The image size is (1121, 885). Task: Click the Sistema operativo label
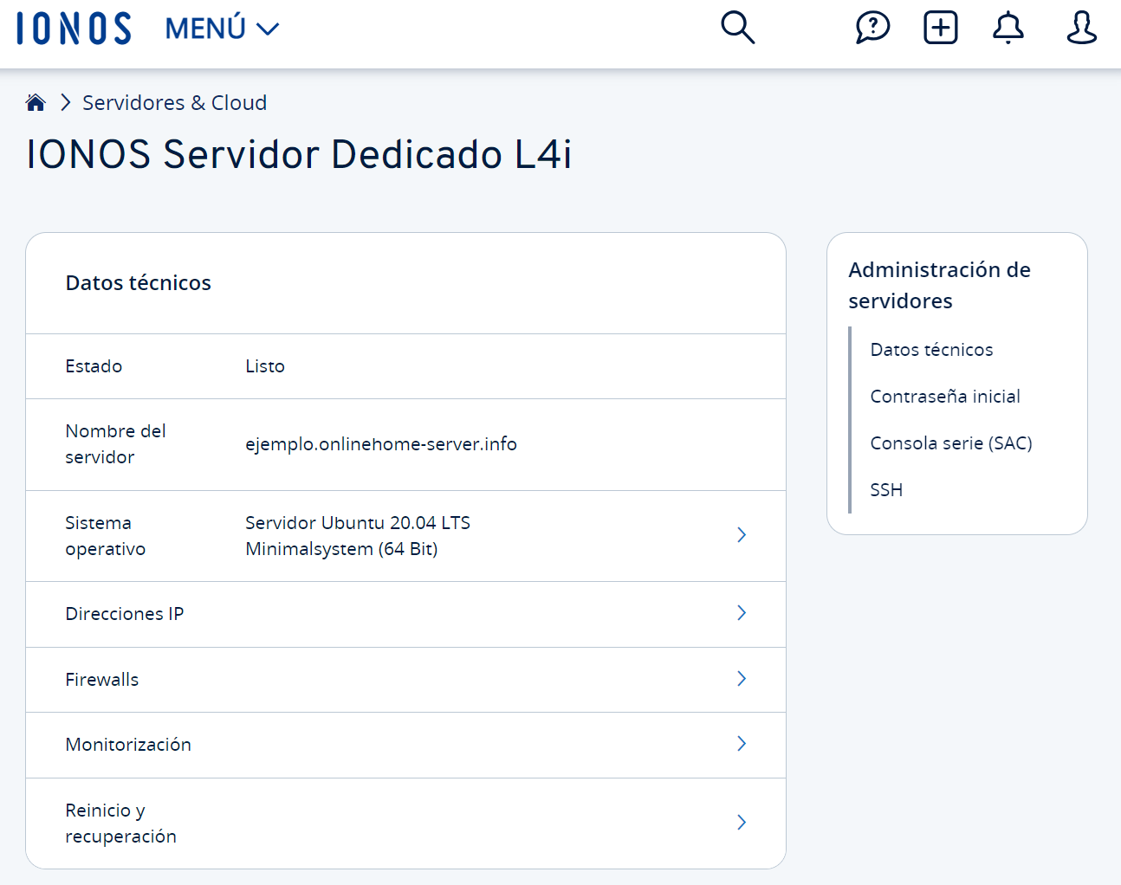point(105,536)
